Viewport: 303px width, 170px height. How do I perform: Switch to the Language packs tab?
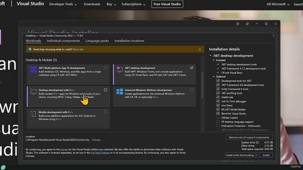click(97, 41)
